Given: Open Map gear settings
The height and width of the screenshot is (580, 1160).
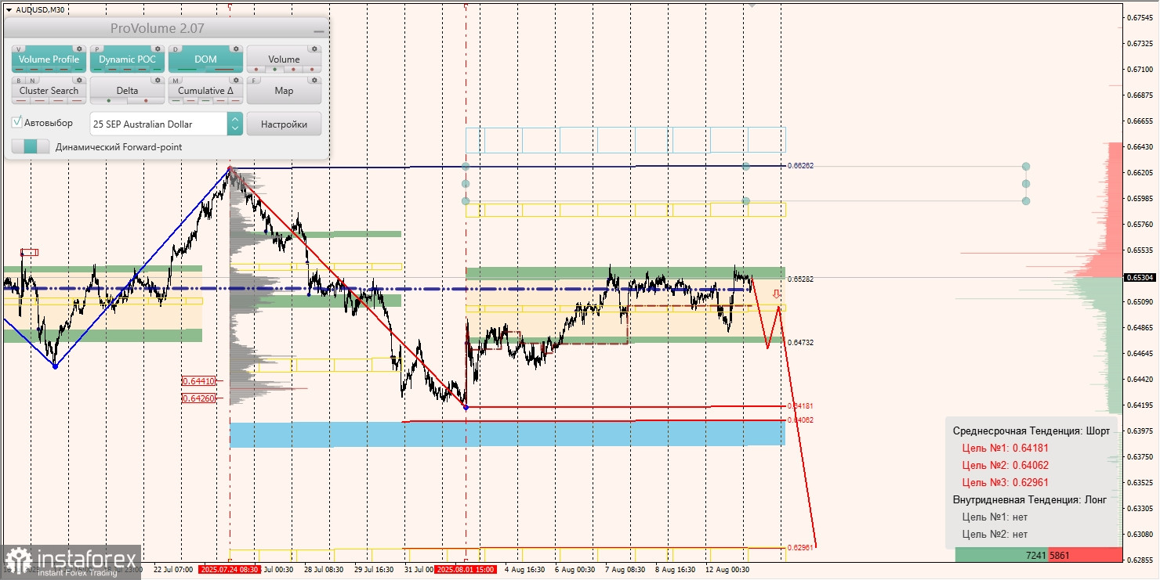Looking at the screenshot, I should pos(314,80).
